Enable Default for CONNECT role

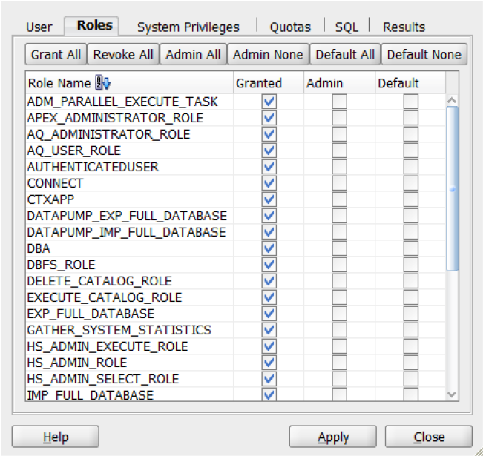[x=410, y=183]
